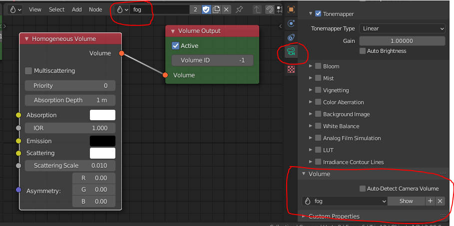454x226 pixels.
Task: Click the Scattering Scale value field
Action: pos(70,166)
